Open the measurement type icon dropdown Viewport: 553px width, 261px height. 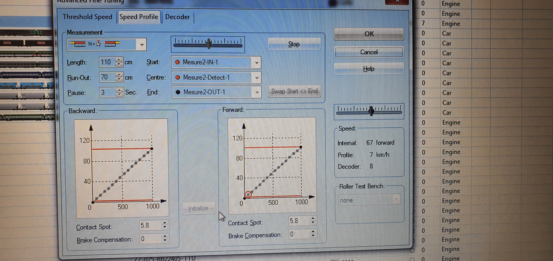coord(141,45)
